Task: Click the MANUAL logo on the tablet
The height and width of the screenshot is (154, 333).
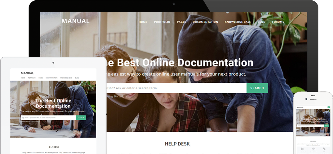Action: (27, 73)
